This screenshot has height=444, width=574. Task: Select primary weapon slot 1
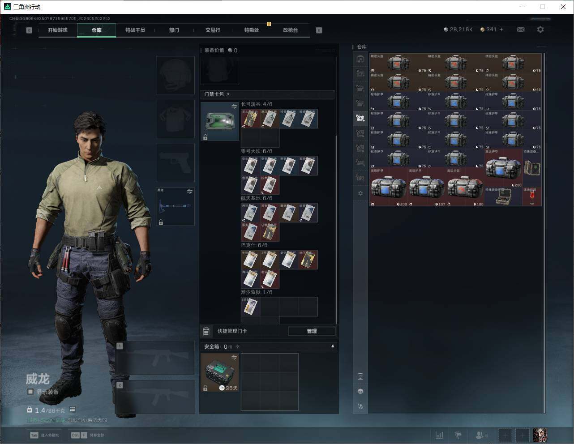[155, 358]
